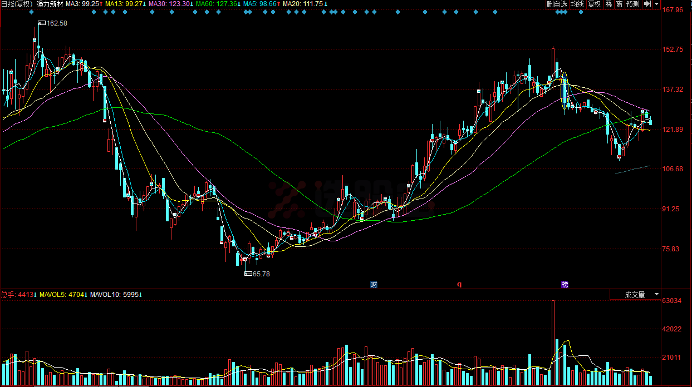This screenshot has height=387, width=692.
Task: Toggle 复权 price adjustment
Action: (595, 4)
